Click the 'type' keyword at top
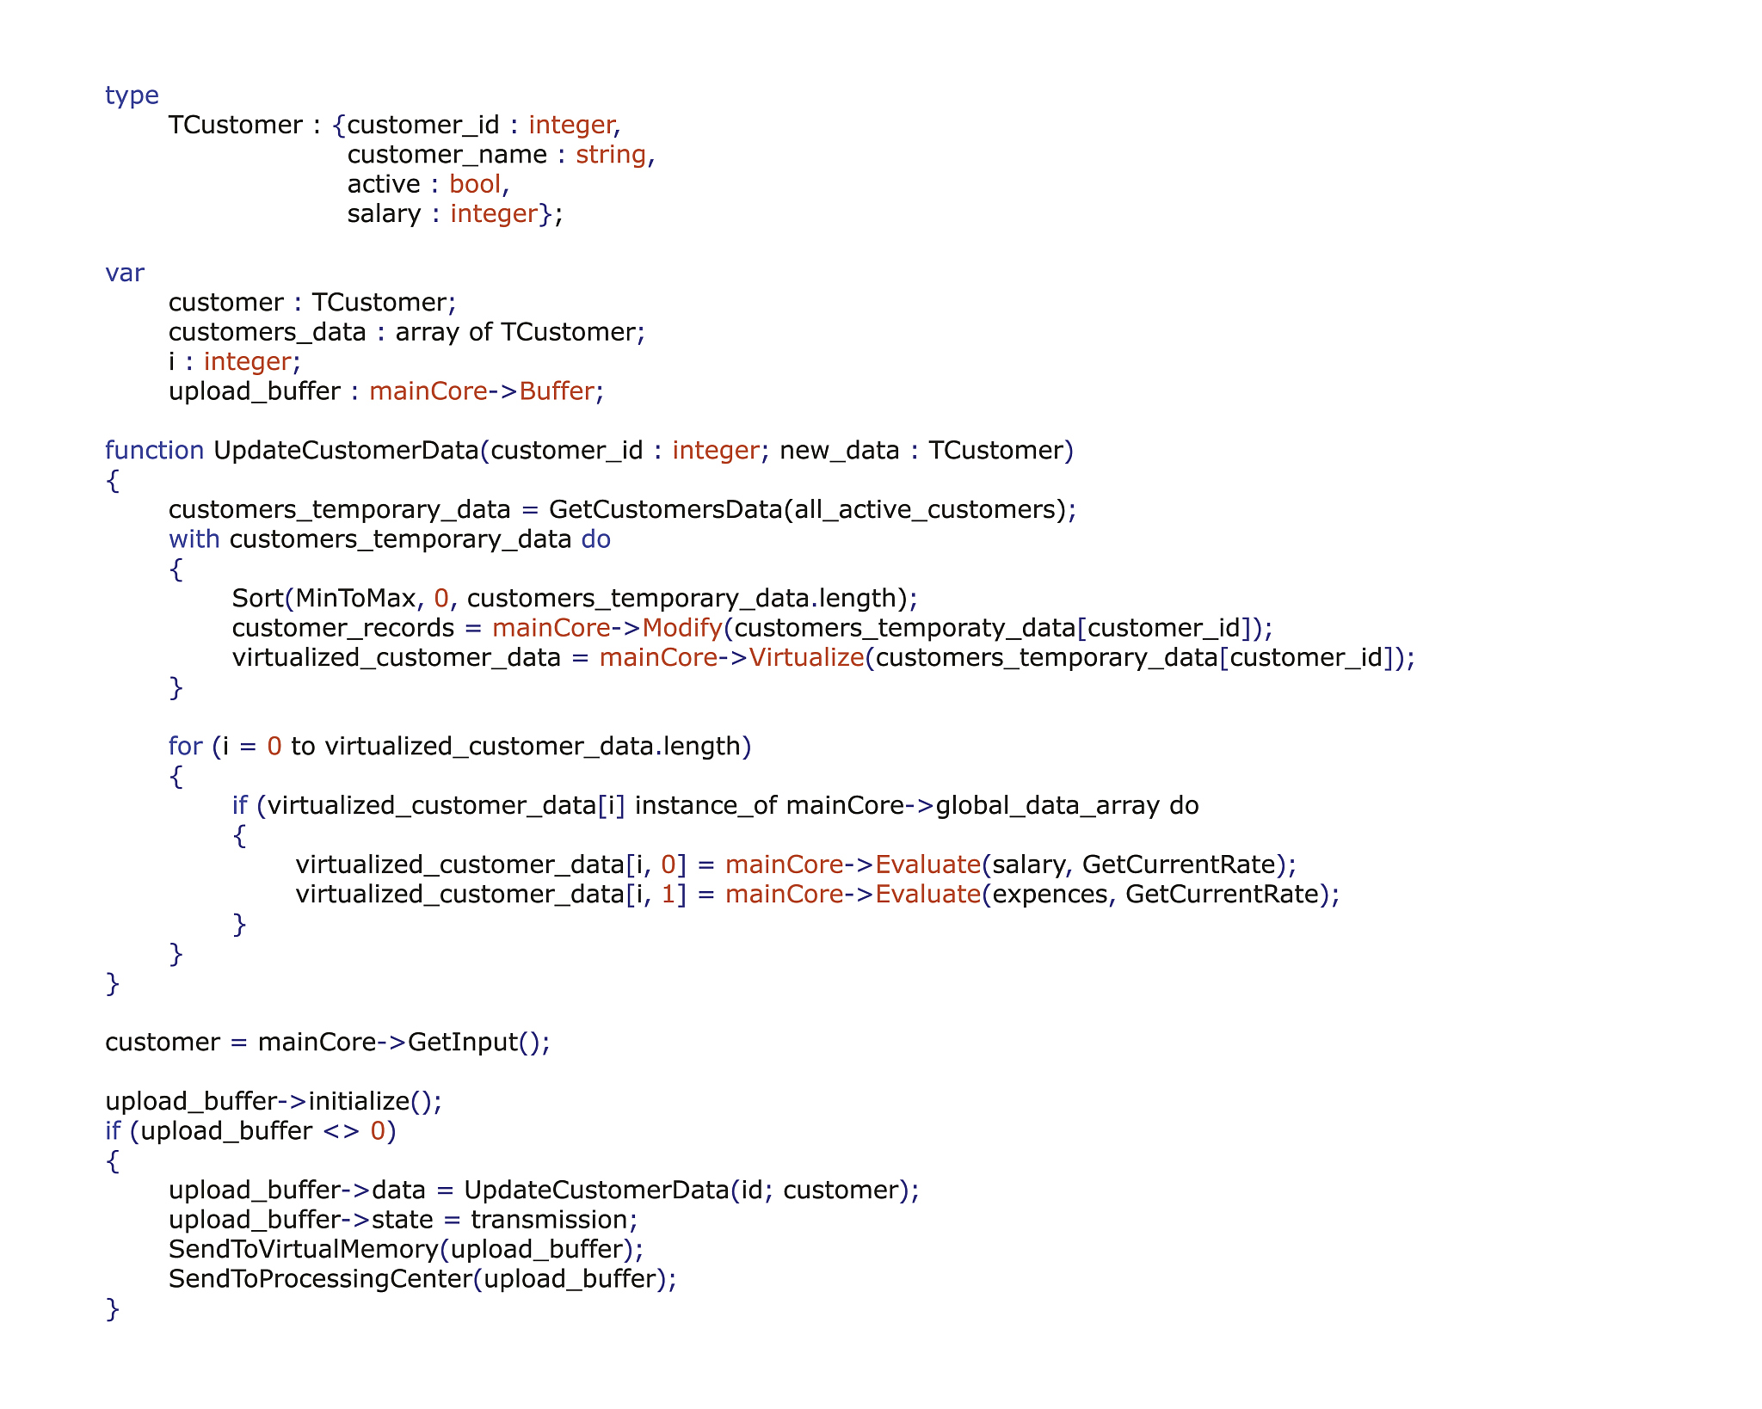1762x1409 pixels. [x=132, y=95]
